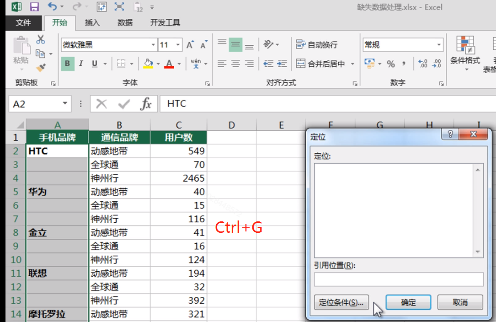Select column B header
Image resolution: width=496 pixels, height=322 pixels.
point(119,125)
